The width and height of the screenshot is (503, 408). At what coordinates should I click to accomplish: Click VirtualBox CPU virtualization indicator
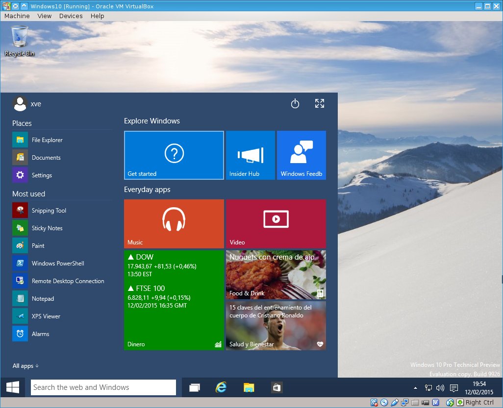[436, 403]
